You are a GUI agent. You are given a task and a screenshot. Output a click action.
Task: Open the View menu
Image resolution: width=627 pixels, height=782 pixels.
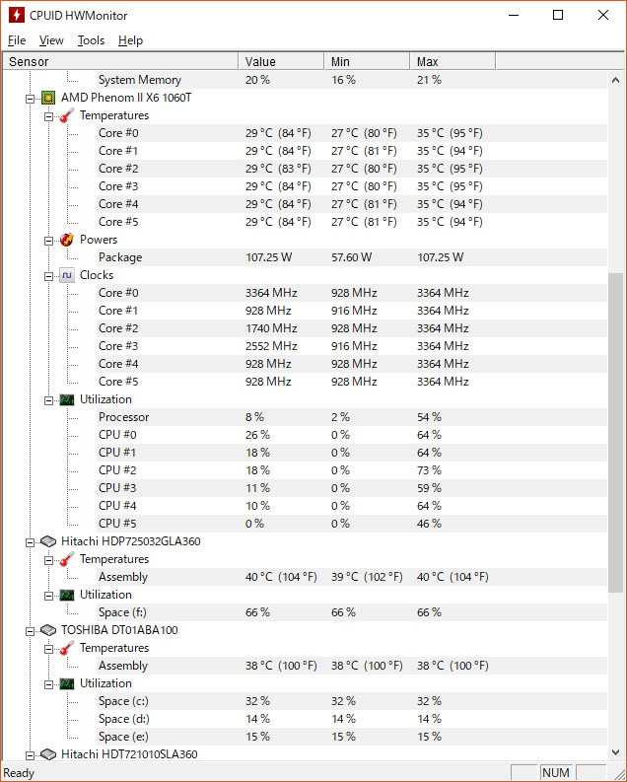pos(51,40)
